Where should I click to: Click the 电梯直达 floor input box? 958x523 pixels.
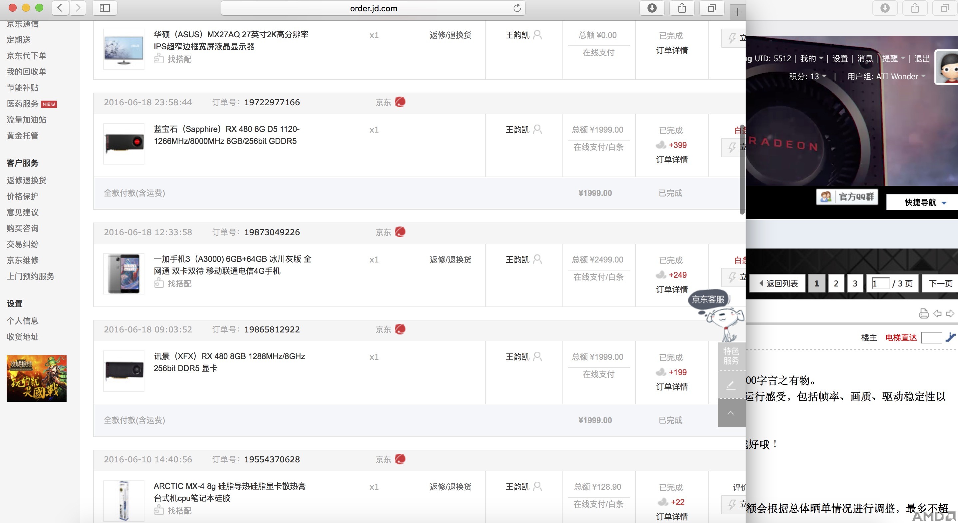(931, 338)
